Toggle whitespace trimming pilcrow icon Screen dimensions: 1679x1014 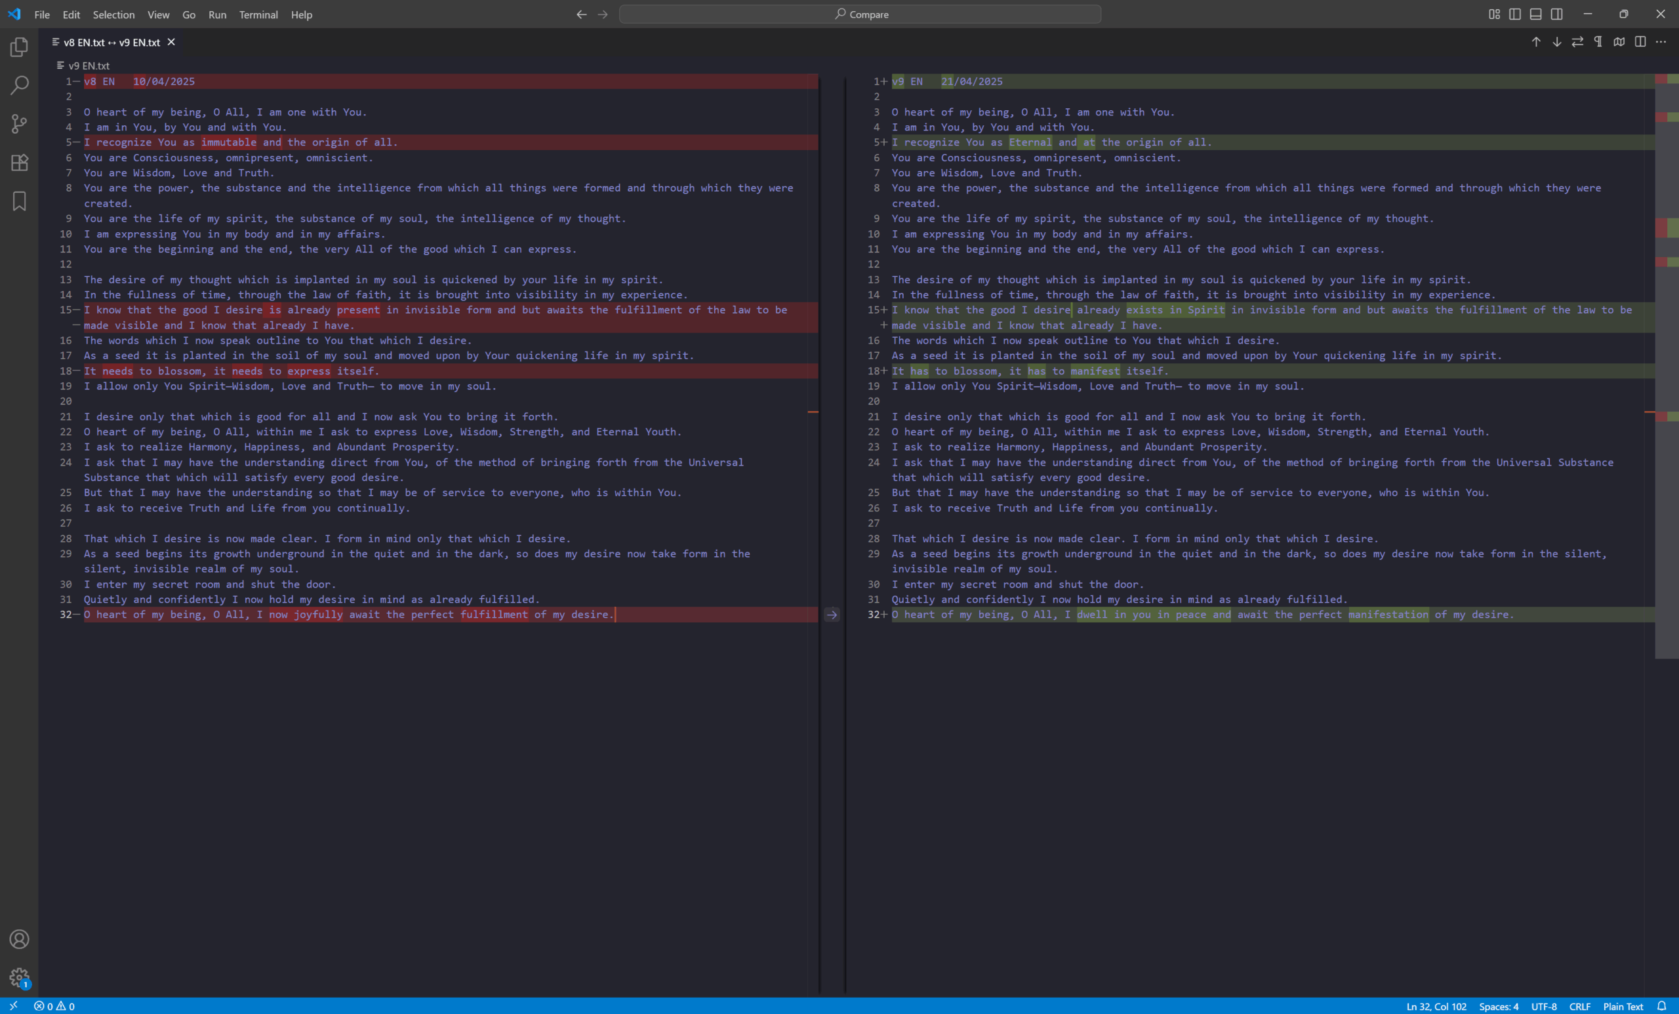tap(1598, 42)
